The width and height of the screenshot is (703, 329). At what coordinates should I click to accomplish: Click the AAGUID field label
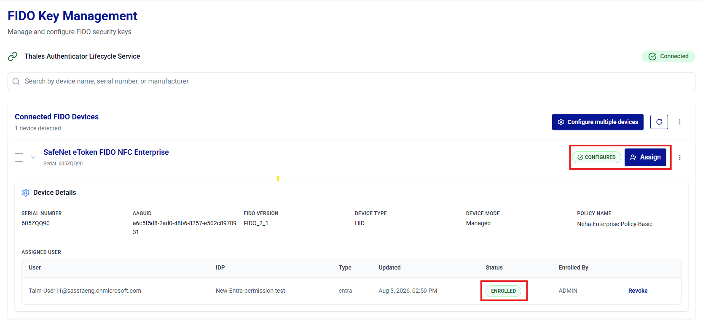pyautogui.click(x=142, y=213)
